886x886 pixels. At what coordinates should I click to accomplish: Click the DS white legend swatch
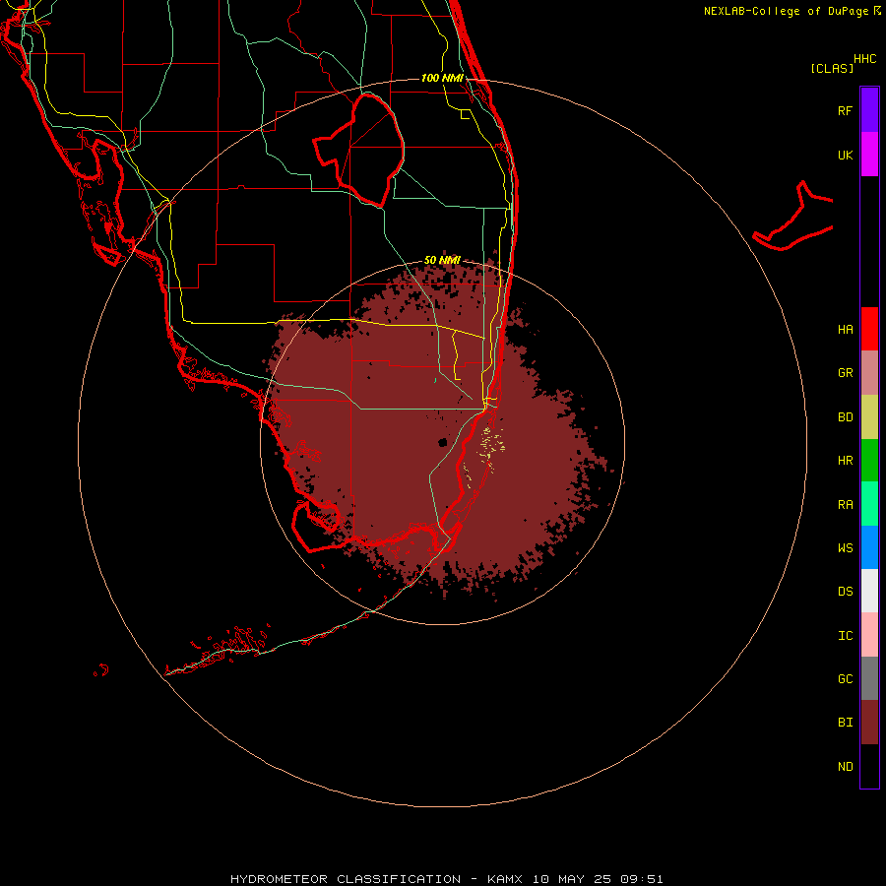(869, 591)
